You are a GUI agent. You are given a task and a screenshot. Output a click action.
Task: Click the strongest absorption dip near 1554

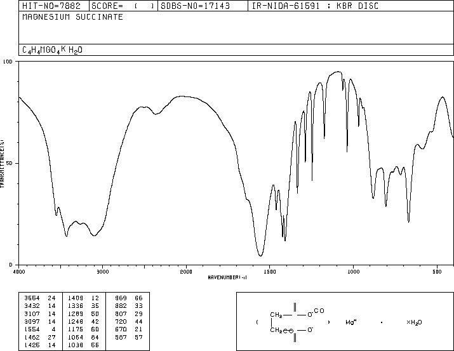(x=260, y=255)
